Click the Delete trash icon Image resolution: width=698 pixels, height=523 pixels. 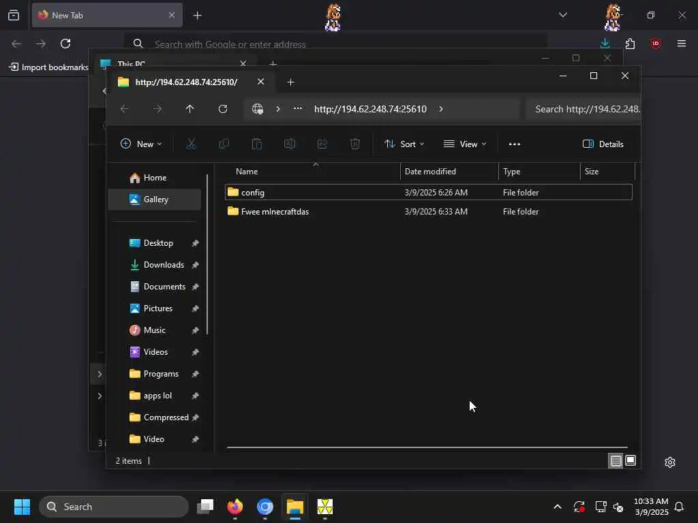pos(354,144)
